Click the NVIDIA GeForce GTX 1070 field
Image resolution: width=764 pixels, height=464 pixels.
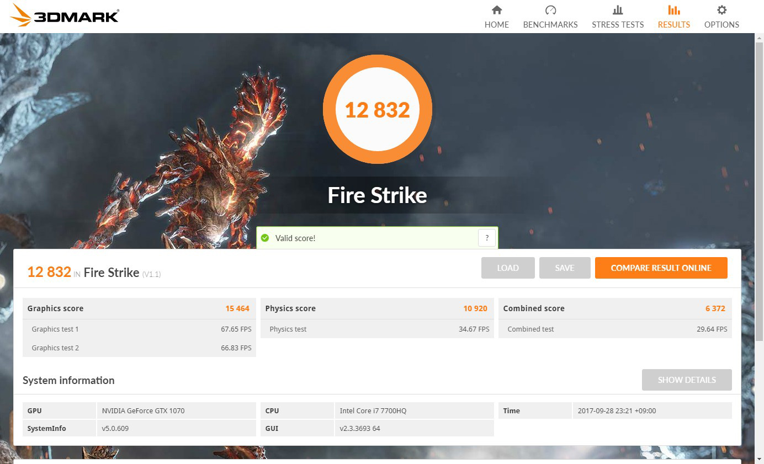176,410
